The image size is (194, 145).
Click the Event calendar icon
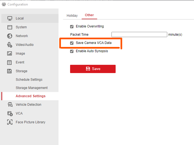click(10, 62)
